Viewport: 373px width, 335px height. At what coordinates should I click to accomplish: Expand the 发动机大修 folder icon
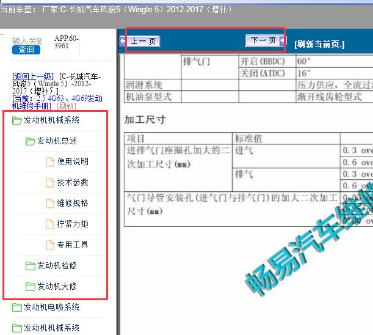pyautogui.click(x=30, y=286)
